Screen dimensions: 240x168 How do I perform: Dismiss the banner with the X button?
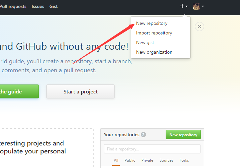(200, 27)
